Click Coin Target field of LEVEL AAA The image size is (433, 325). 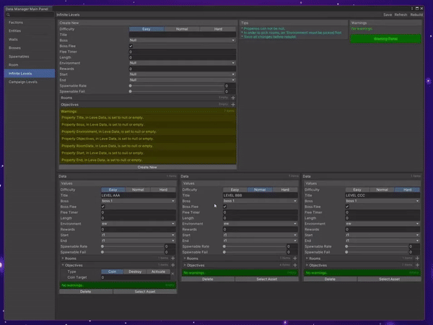tap(136, 277)
